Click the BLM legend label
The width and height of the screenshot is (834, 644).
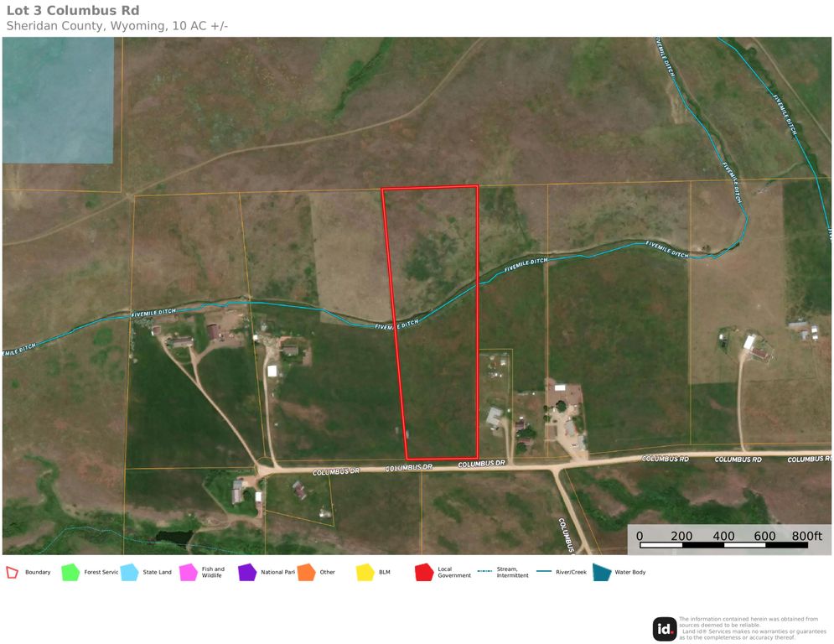click(x=385, y=572)
